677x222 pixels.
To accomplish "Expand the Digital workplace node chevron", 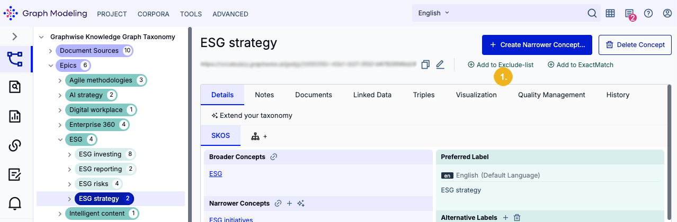I will click(60, 110).
